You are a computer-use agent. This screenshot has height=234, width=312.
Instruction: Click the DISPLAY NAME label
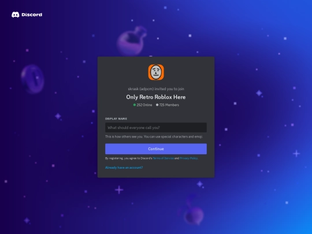tap(116, 118)
